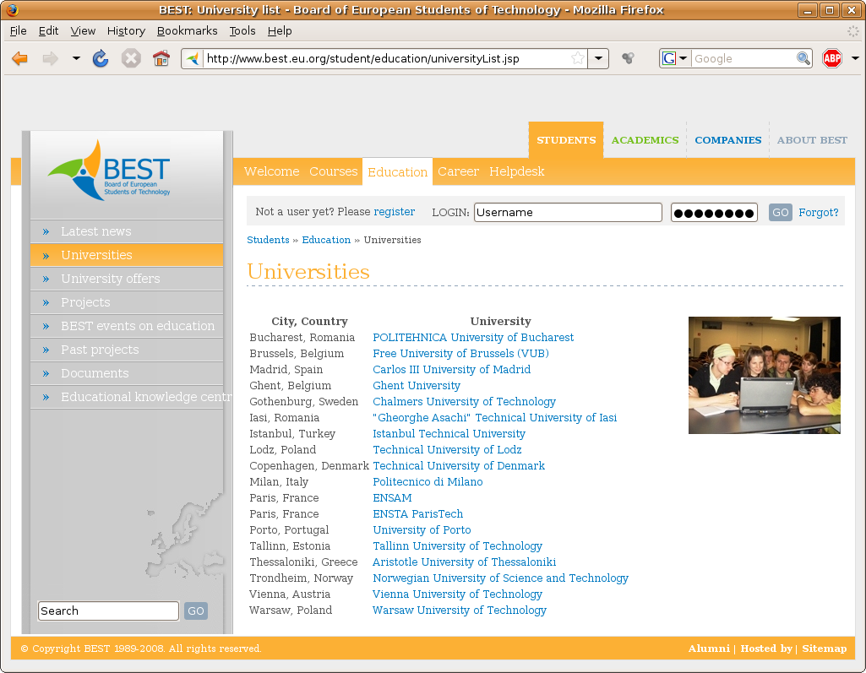
Task: Open Warsaw University of Technology link
Action: [x=460, y=610]
